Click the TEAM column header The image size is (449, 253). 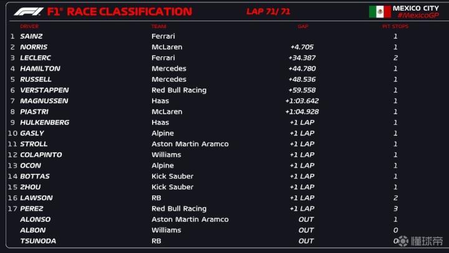[158, 26]
